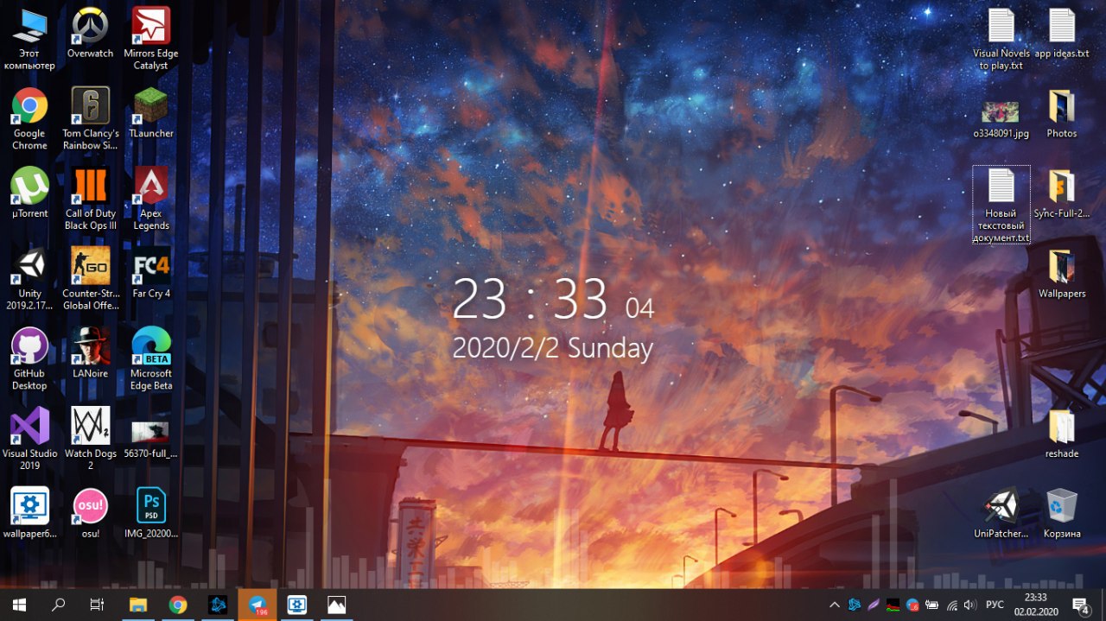1106x621 pixels.
Task: Select the Google Chrome desktop shortcut
Action: click(x=29, y=119)
